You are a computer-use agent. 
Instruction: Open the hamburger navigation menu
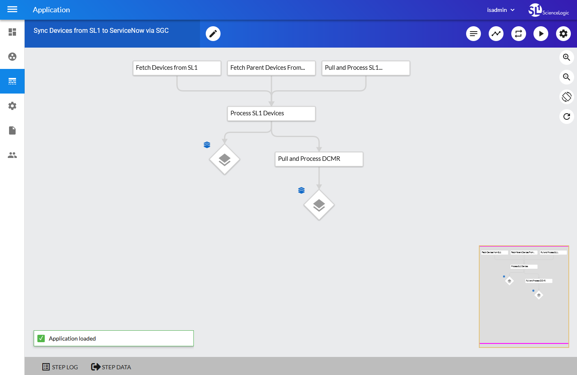click(12, 9)
